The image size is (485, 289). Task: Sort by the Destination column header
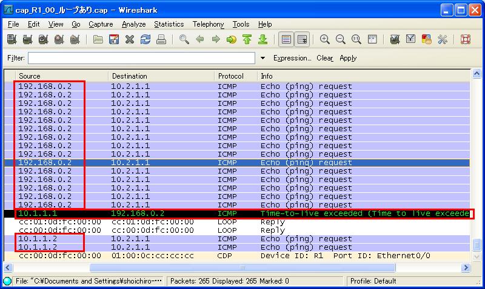[161, 76]
